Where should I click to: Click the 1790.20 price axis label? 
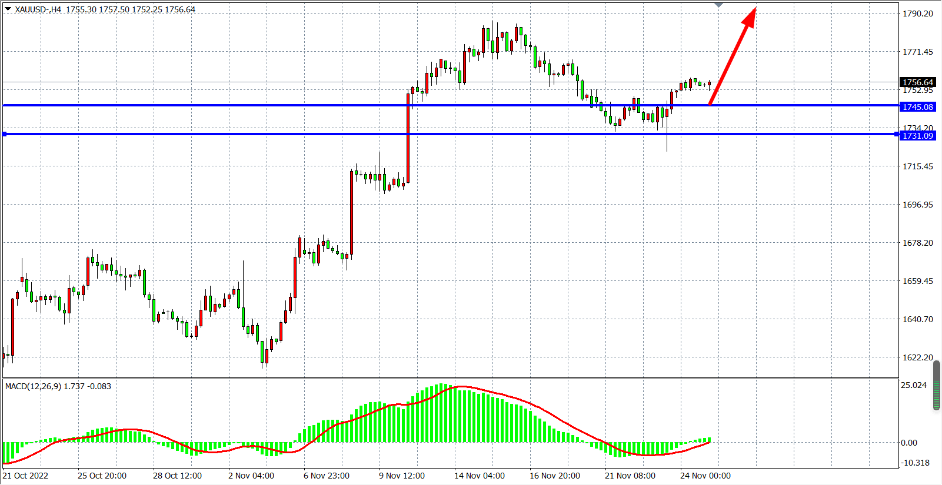coord(918,14)
